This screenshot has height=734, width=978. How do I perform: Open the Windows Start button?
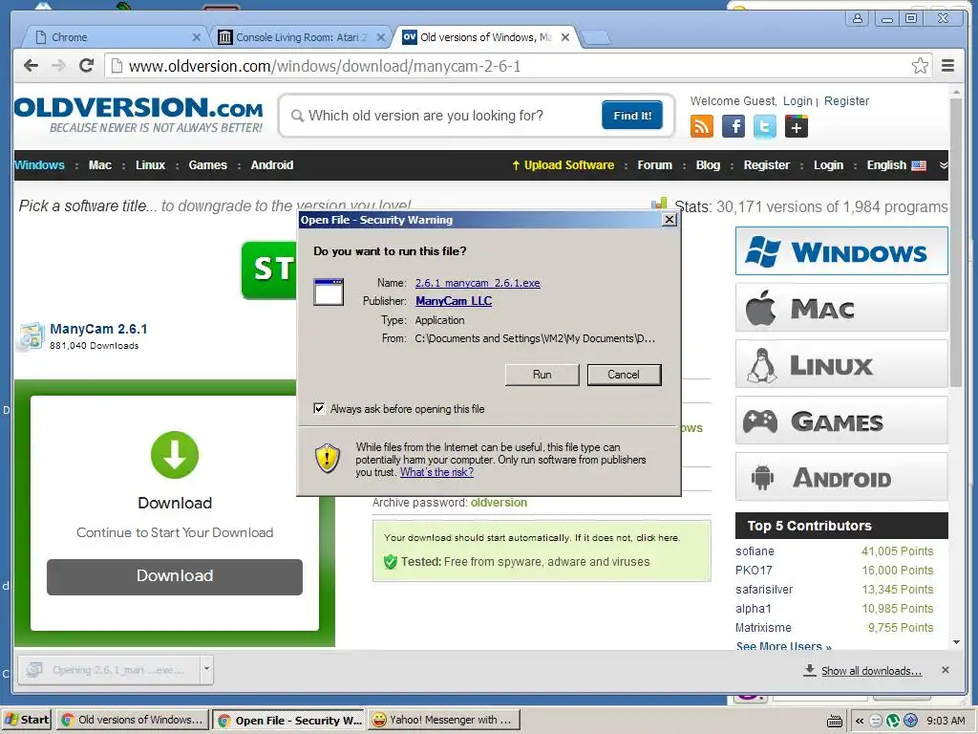click(26, 720)
